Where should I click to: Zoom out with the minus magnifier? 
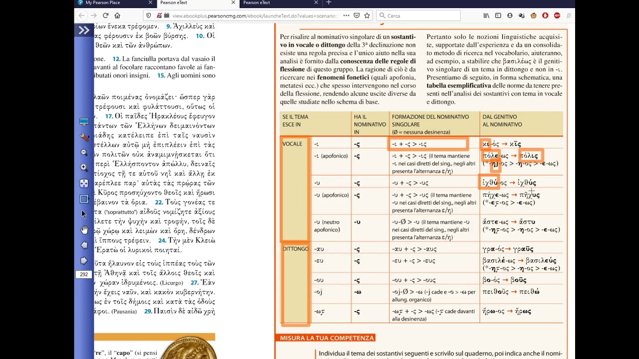pos(84,152)
